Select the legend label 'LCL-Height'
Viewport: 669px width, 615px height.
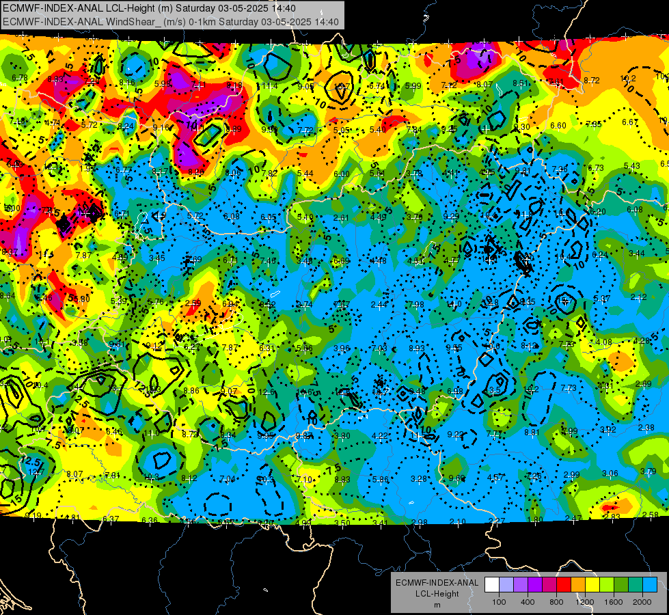point(437,594)
